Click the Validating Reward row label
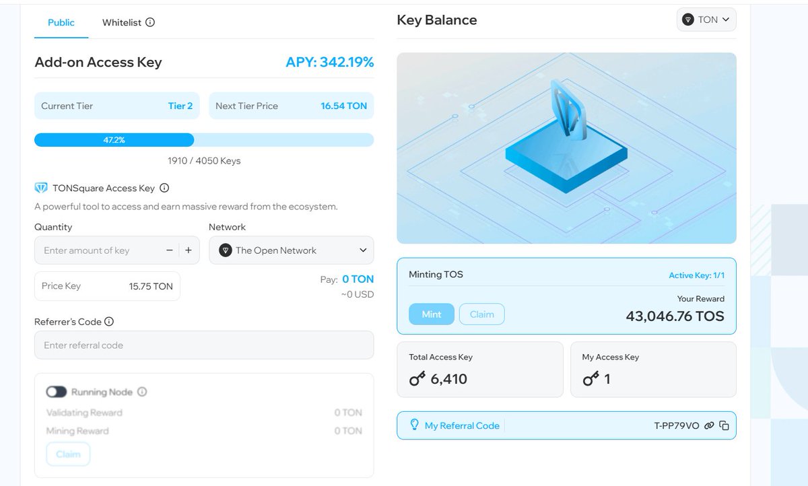The height and width of the screenshot is (486, 808). tap(84, 413)
